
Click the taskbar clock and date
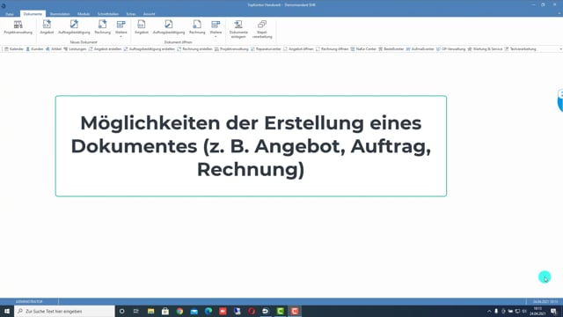(x=537, y=311)
